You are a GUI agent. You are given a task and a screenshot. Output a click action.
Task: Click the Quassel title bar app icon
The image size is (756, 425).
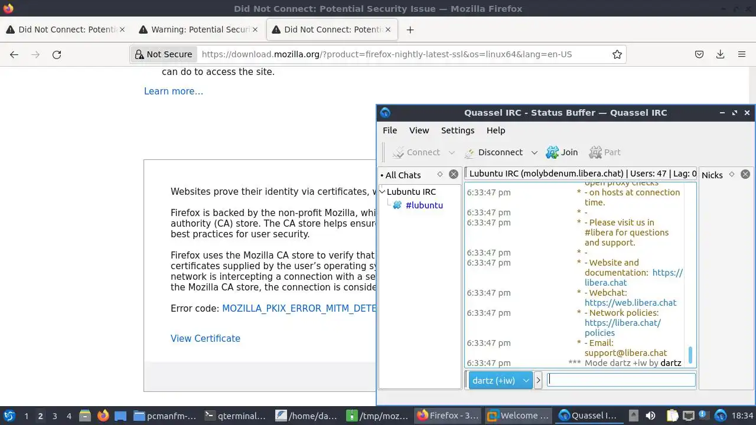coord(385,113)
